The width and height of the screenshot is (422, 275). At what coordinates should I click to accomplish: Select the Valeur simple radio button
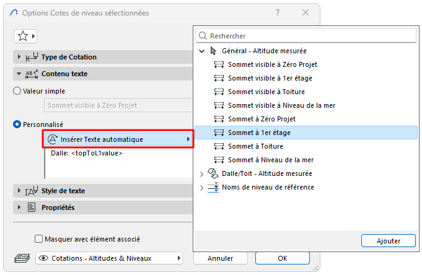[17, 91]
